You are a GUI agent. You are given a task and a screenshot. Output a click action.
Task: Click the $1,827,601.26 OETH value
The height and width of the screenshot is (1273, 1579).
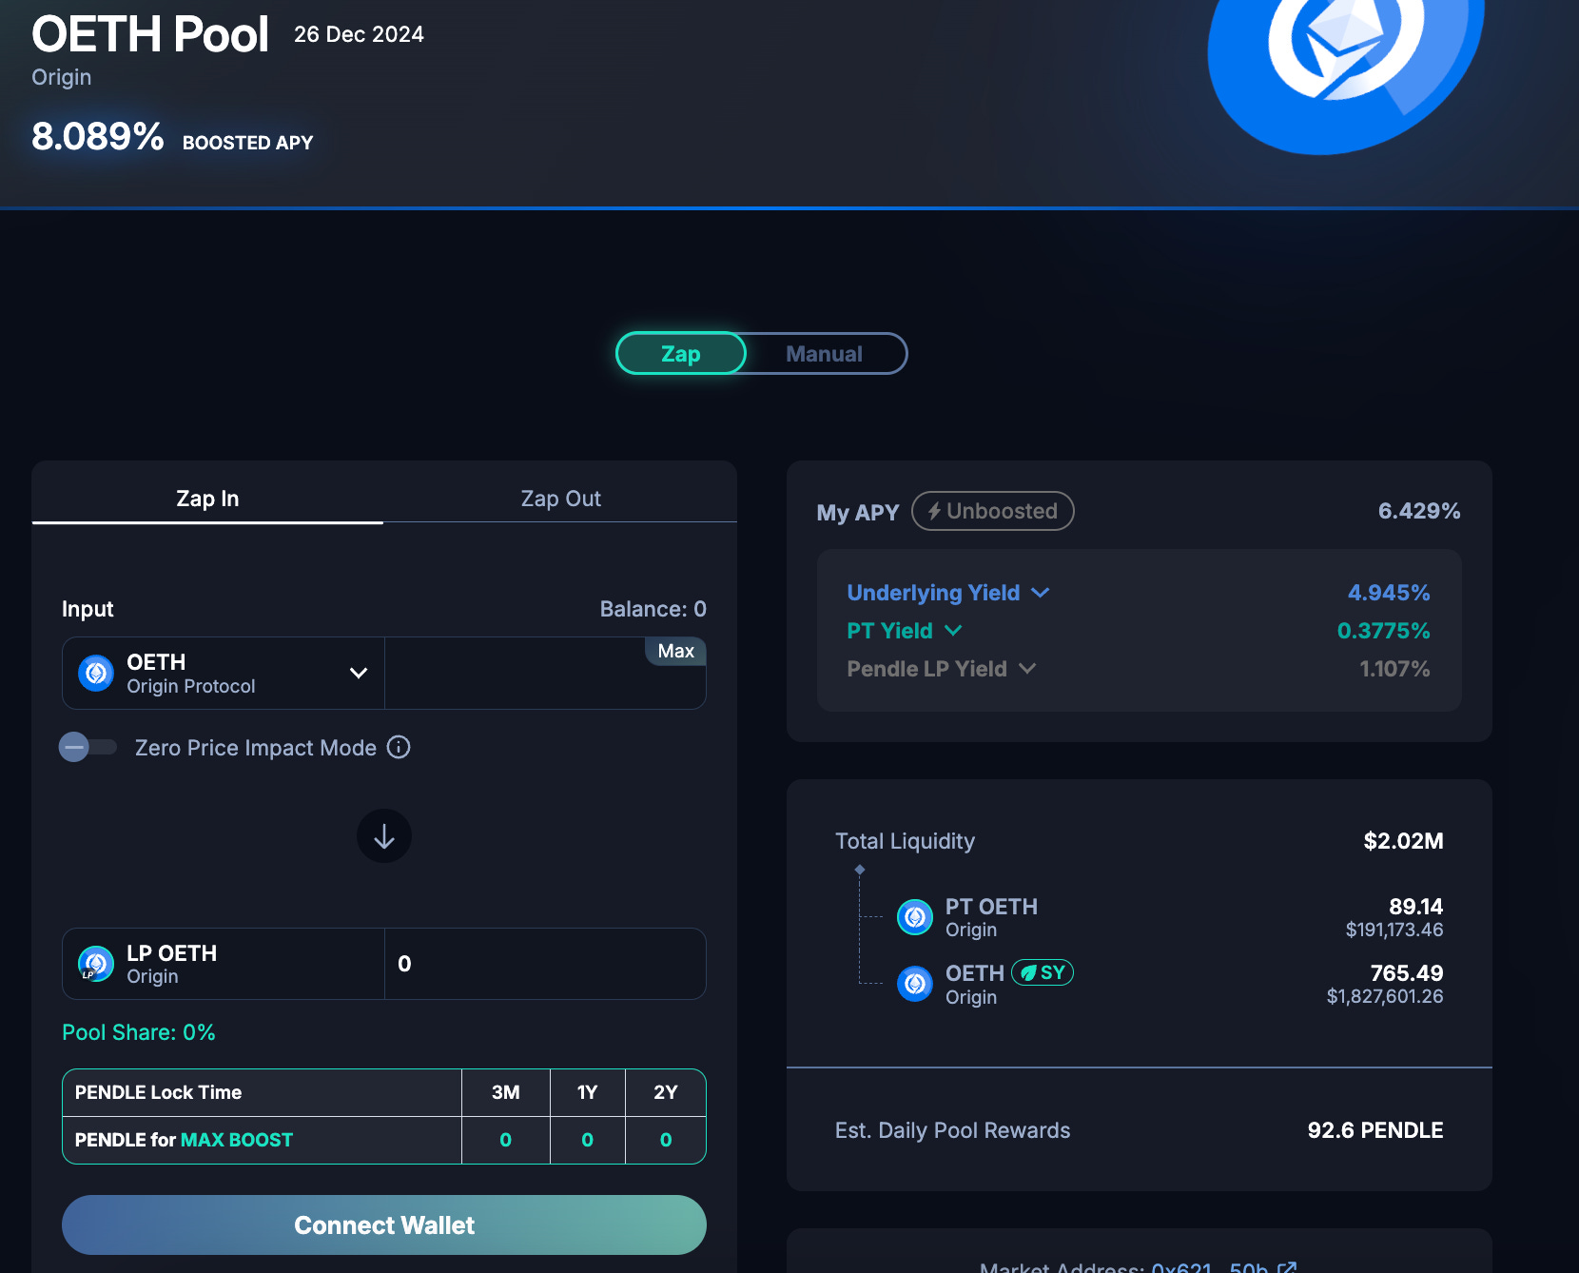(1385, 996)
